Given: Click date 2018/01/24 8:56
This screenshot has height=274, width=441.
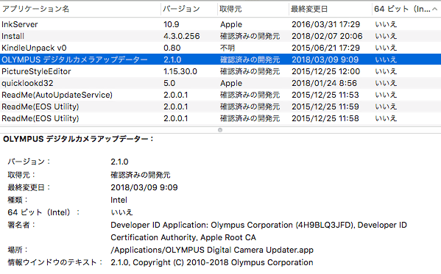Looking at the screenshot, I should (324, 83).
